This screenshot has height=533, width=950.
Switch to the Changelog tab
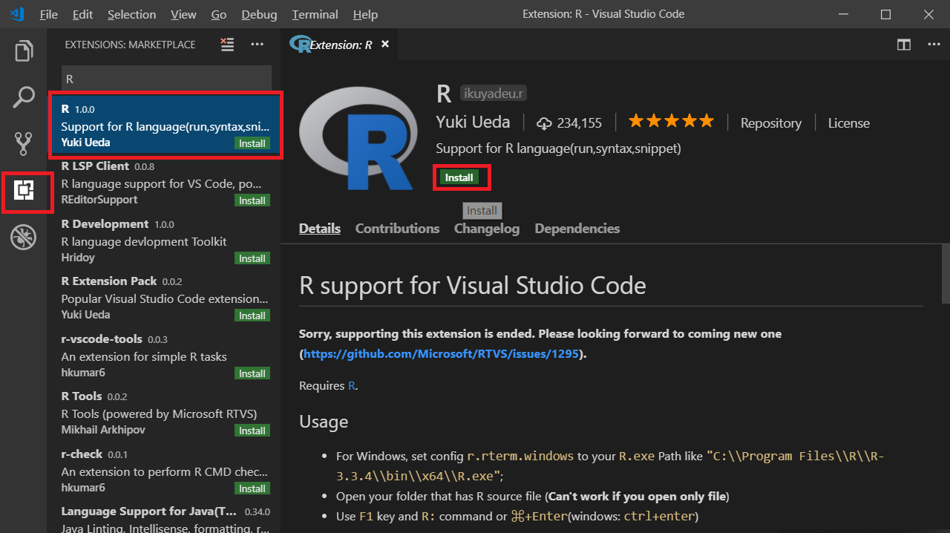(x=487, y=229)
